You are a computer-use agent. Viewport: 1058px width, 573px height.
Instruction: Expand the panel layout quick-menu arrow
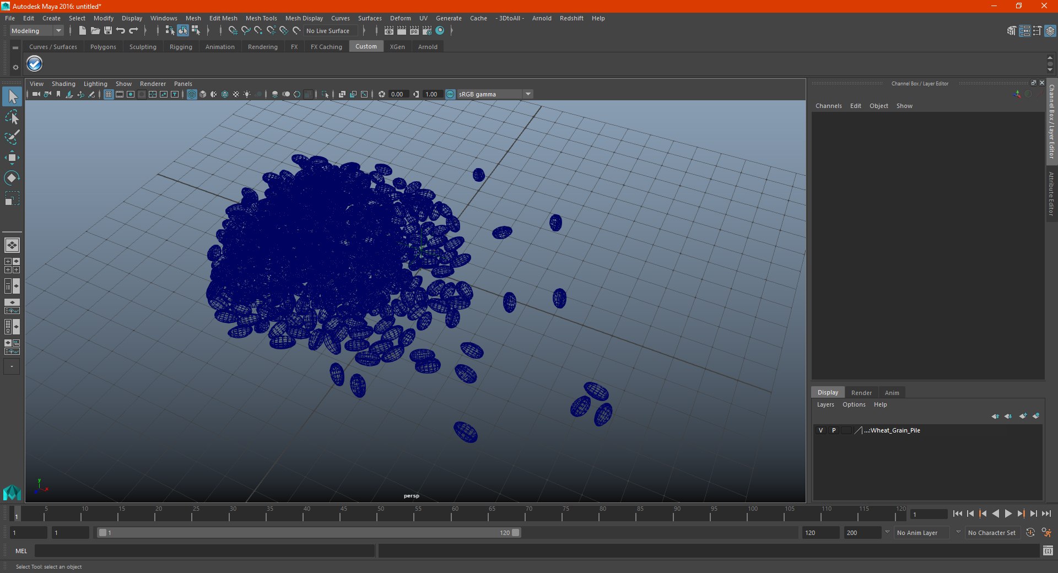click(x=12, y=366)
